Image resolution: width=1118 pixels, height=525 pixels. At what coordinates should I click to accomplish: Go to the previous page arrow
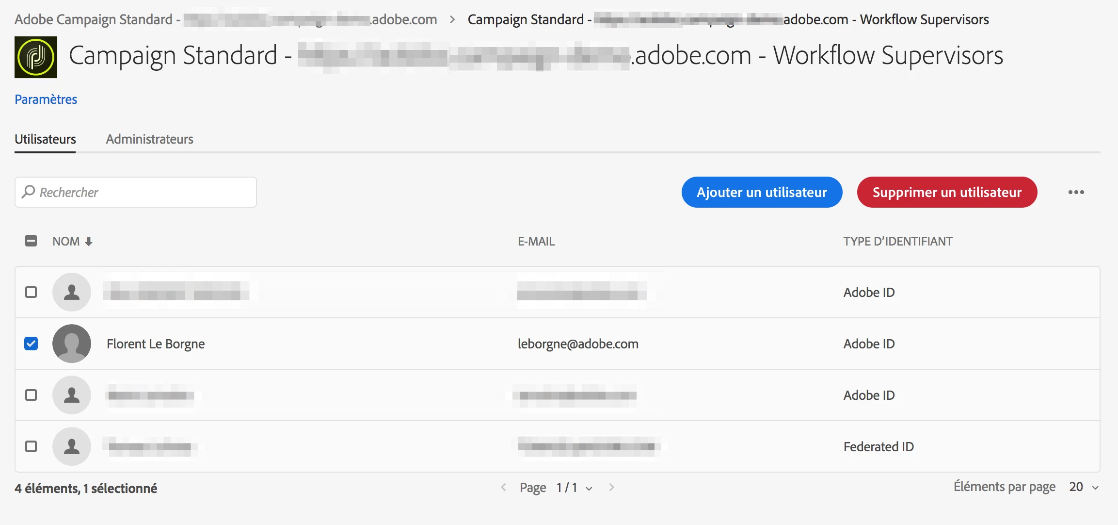coord(504,487)
